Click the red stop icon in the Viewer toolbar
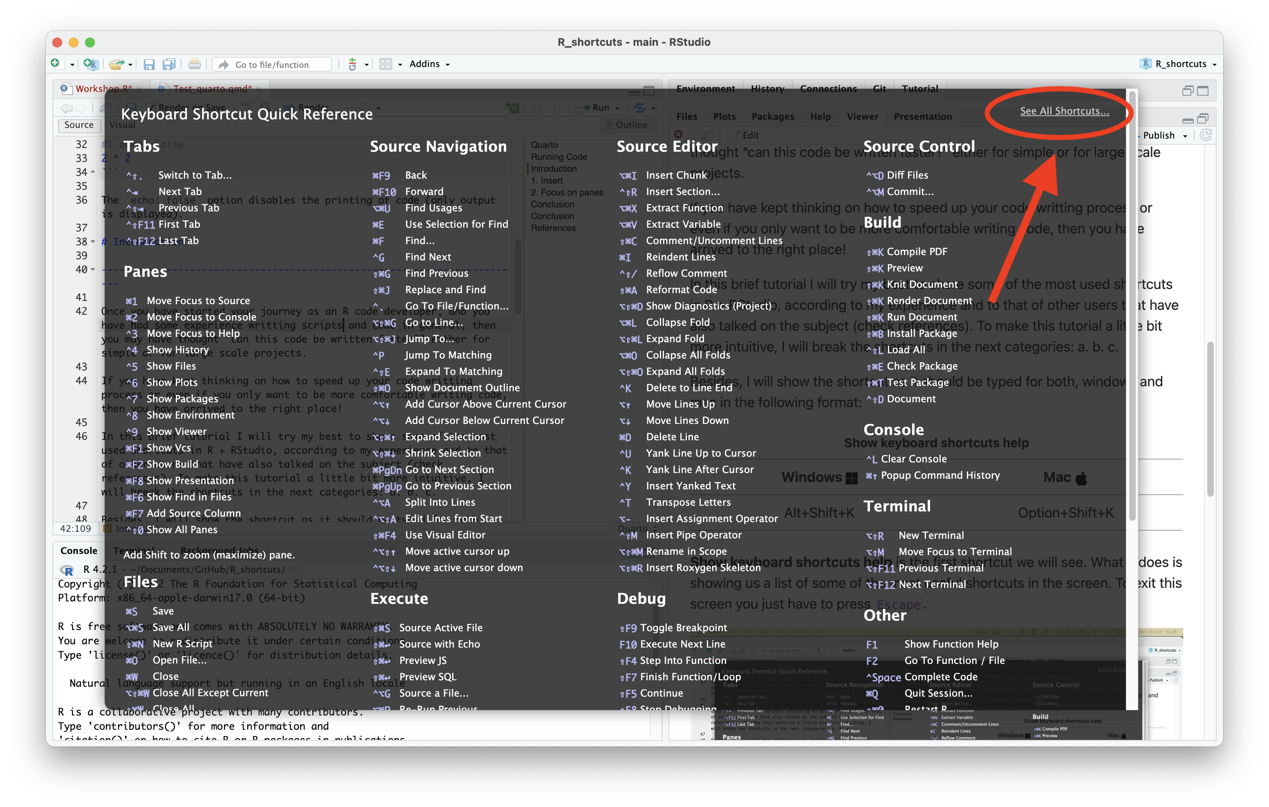The height and width of the screenshot is (807, 1269). tap(678, 134)
